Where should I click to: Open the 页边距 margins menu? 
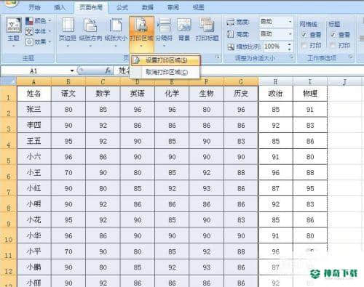[x=68, y=32]
